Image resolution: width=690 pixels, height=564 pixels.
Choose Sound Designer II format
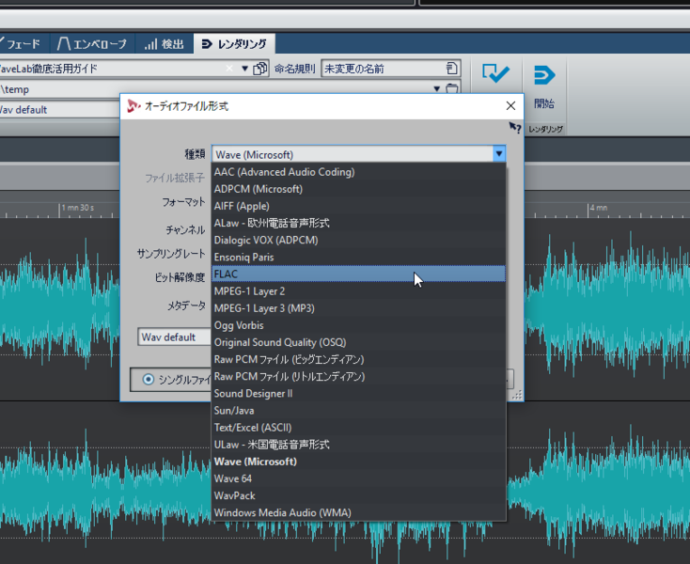[358, 394]
